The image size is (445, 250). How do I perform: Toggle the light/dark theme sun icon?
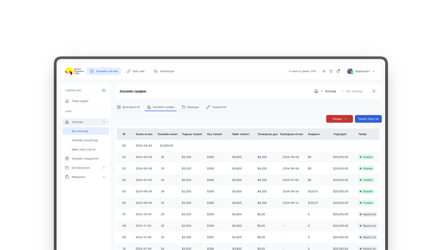point(324,71)
